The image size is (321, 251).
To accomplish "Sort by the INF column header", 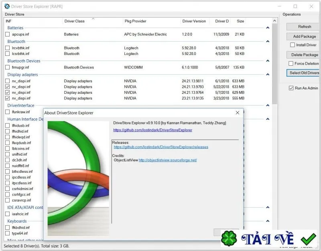I will 33,21.
